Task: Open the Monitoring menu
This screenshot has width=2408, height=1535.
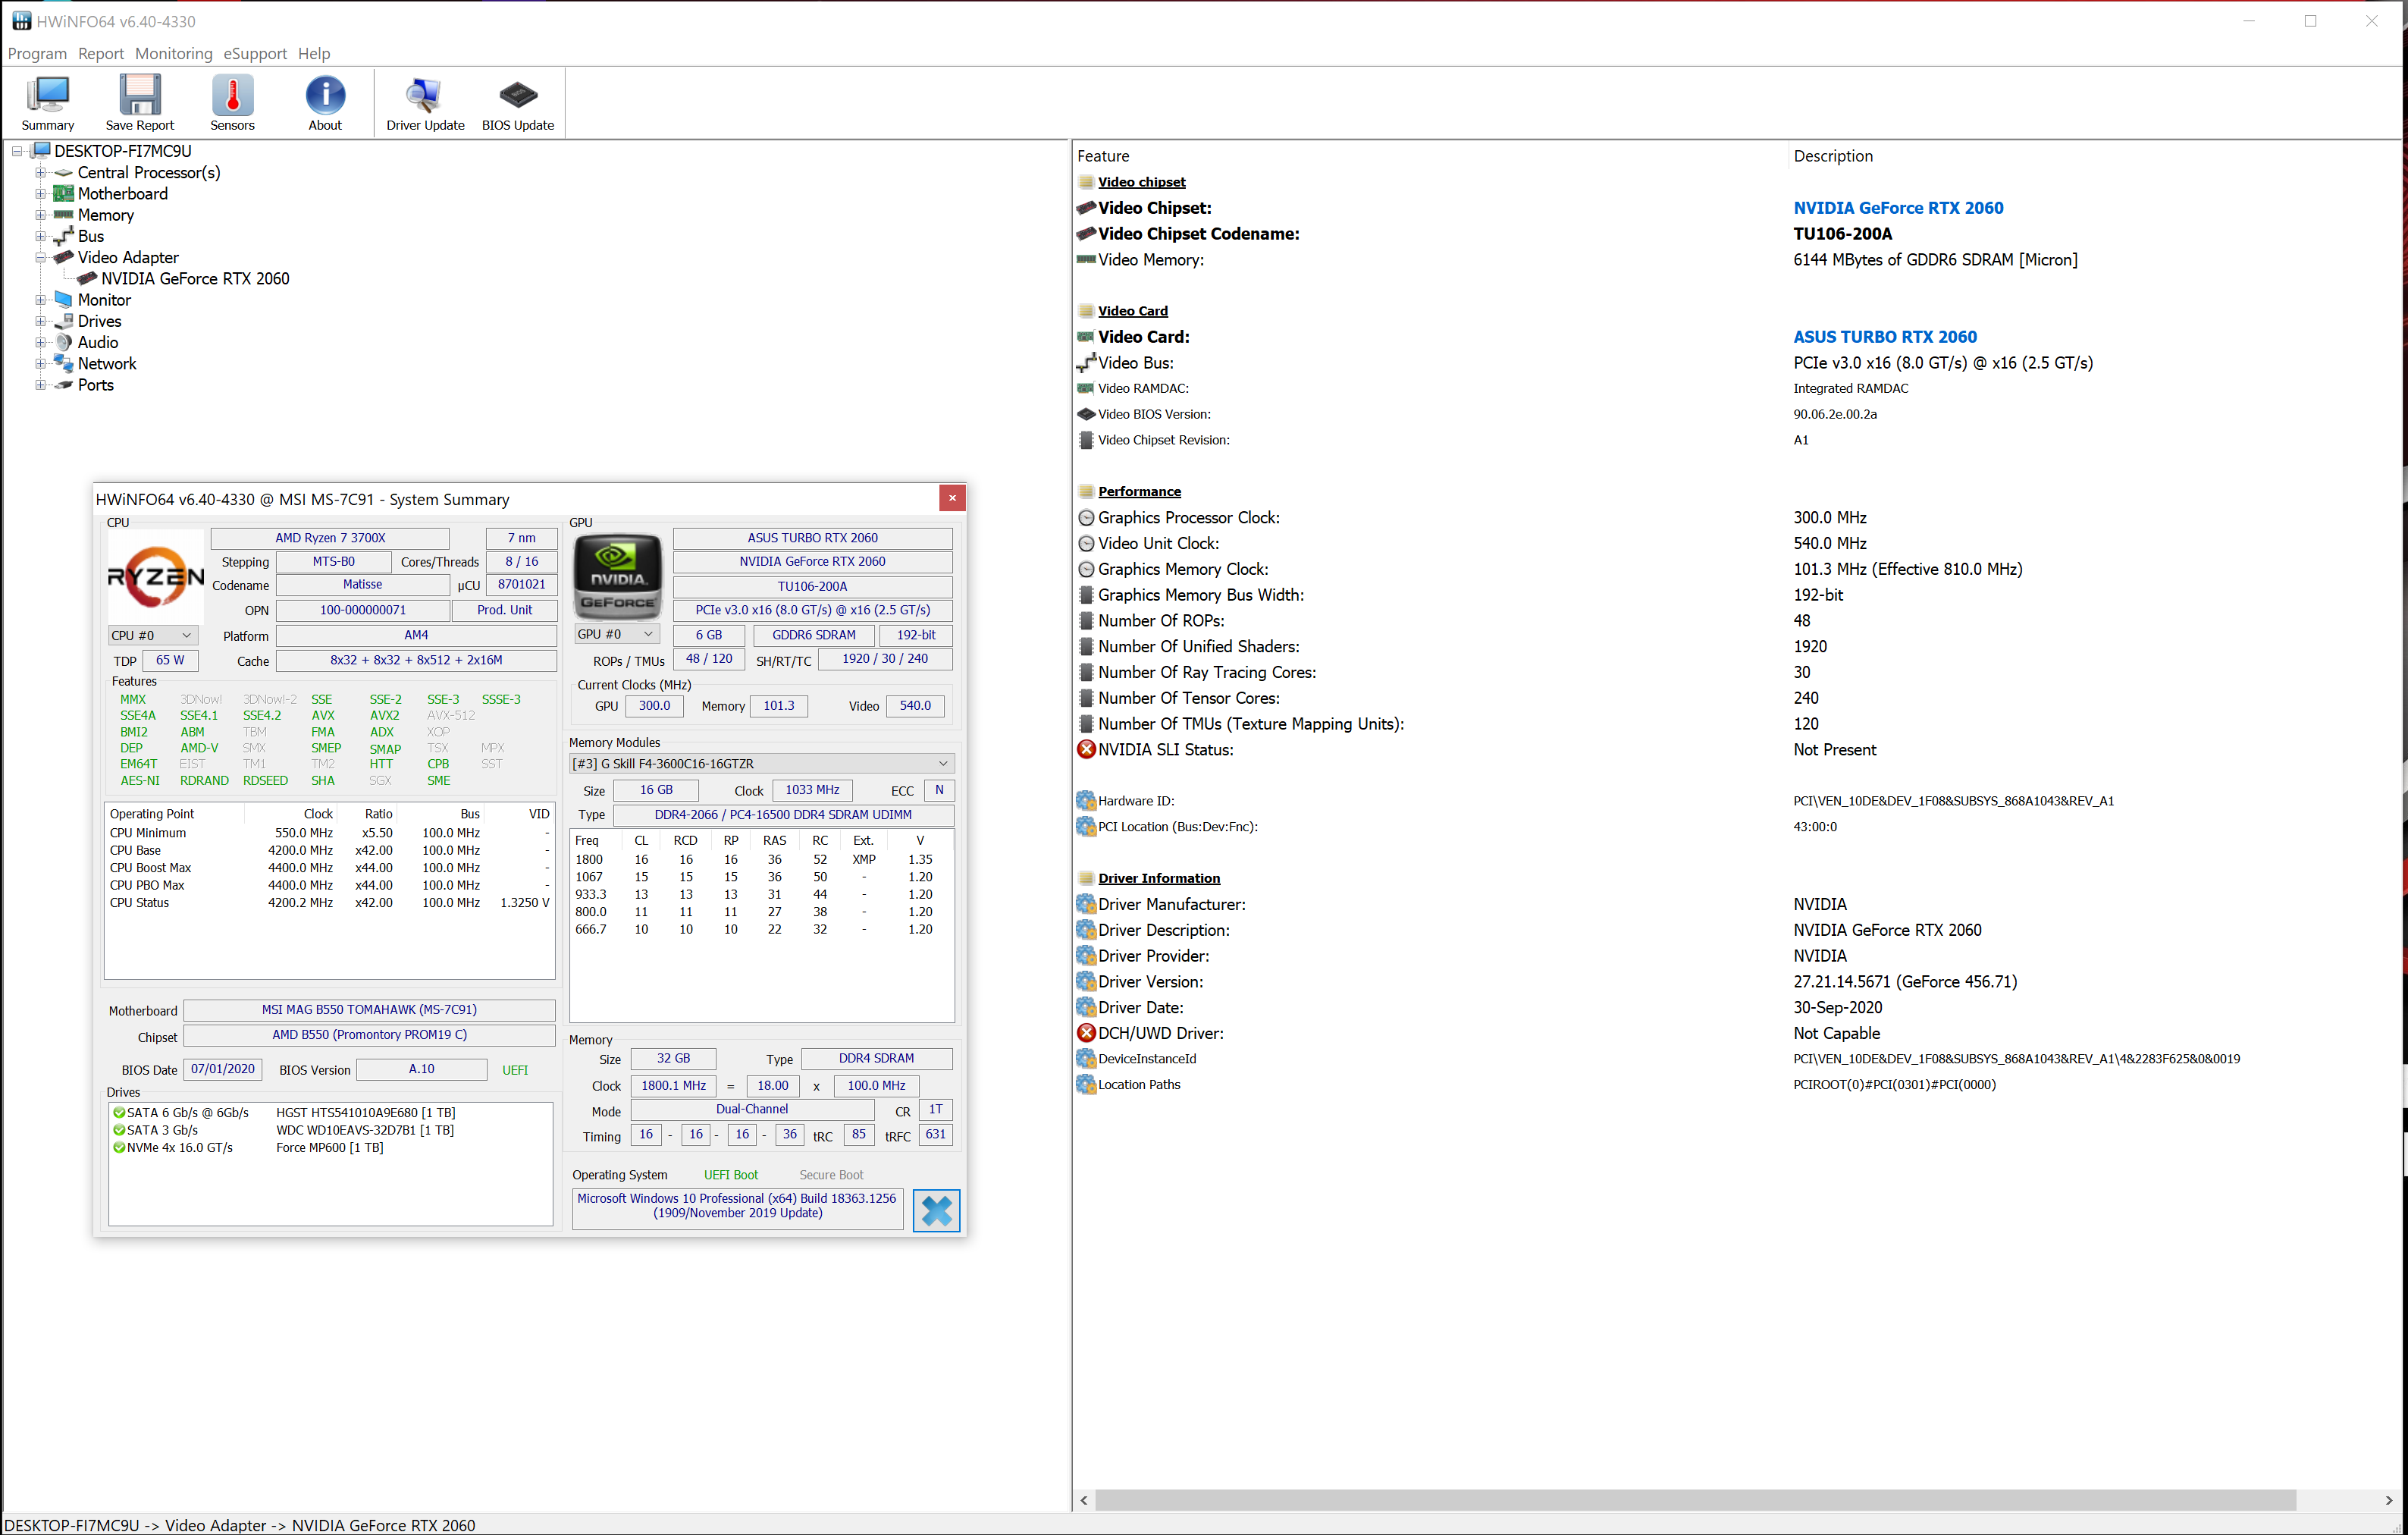Action: (174, 54)
